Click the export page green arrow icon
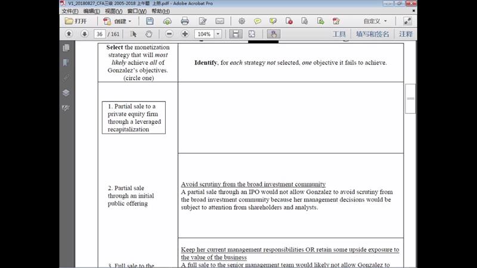 point(320,21)
